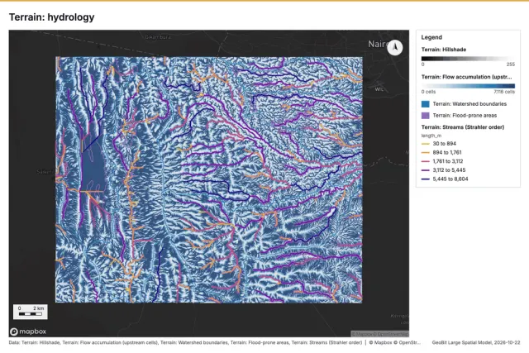529x353 pixels.
Task: Click the Watershed boundaries blue swatch
Action: [x=426, y=104]
